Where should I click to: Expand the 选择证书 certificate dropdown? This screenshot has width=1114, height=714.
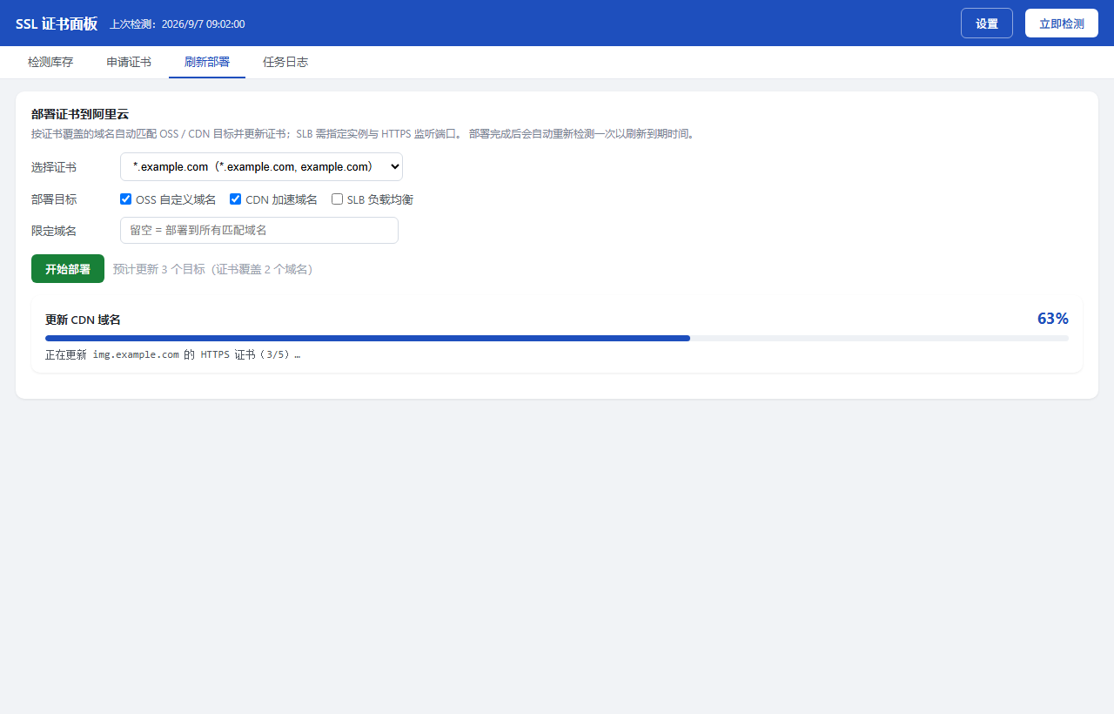click(x=261, y=166)
